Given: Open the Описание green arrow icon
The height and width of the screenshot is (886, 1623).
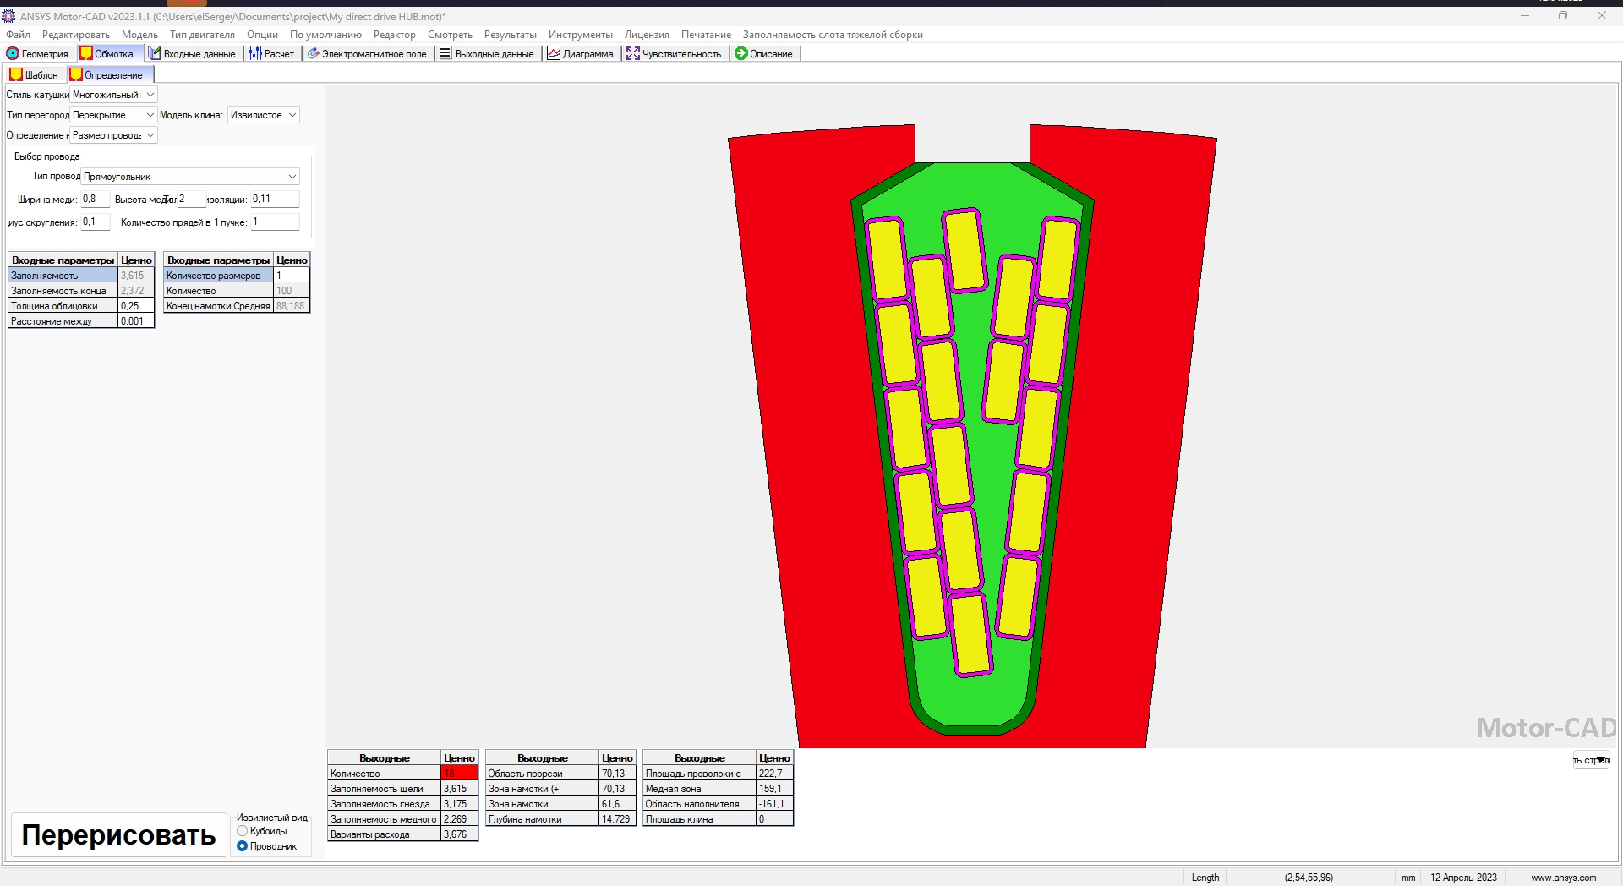Looking at the screenshot, I should 740,54.
